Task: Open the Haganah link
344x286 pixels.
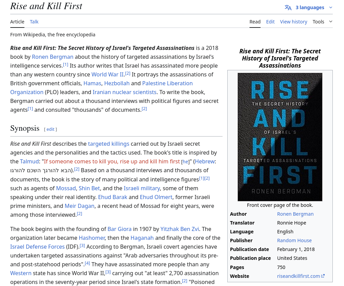Action: (142, 238)
